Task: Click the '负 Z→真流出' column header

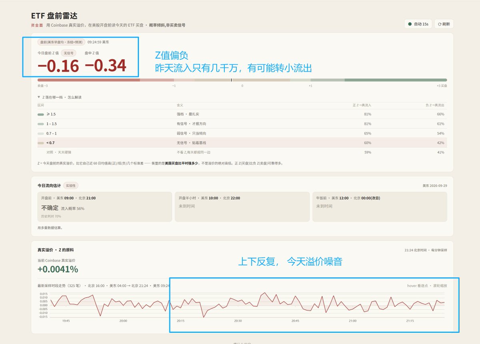Action: [x=435, y=105]
